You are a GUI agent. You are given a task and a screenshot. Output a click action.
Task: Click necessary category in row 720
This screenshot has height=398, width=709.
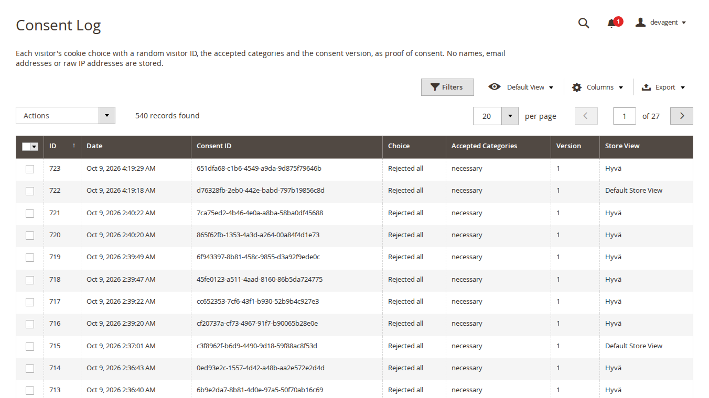coord(467,235)
